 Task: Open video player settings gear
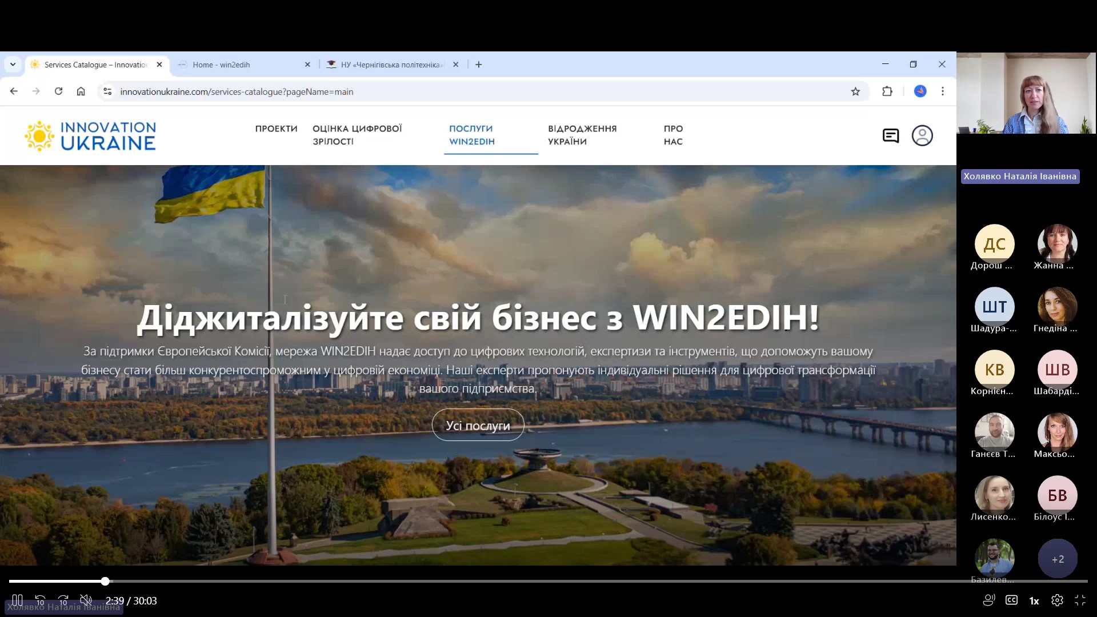point(1057,600)
